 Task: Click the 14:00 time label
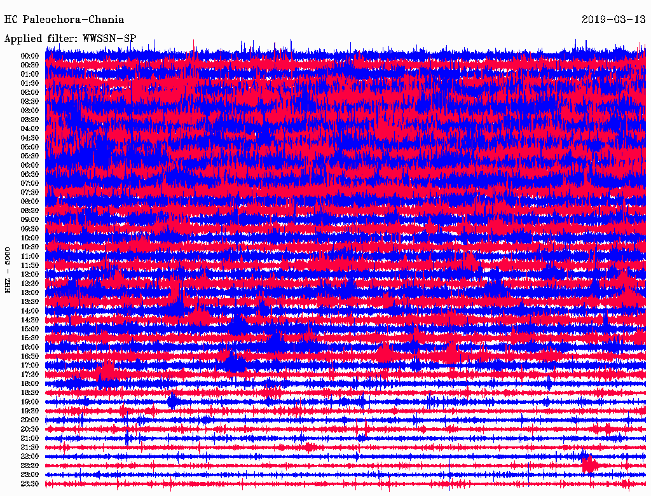30,311
